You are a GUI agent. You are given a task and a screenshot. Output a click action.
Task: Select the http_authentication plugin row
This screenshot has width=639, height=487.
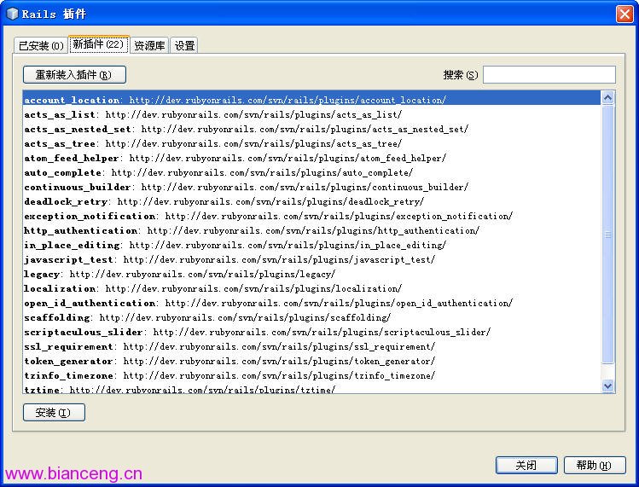point(311,230)
